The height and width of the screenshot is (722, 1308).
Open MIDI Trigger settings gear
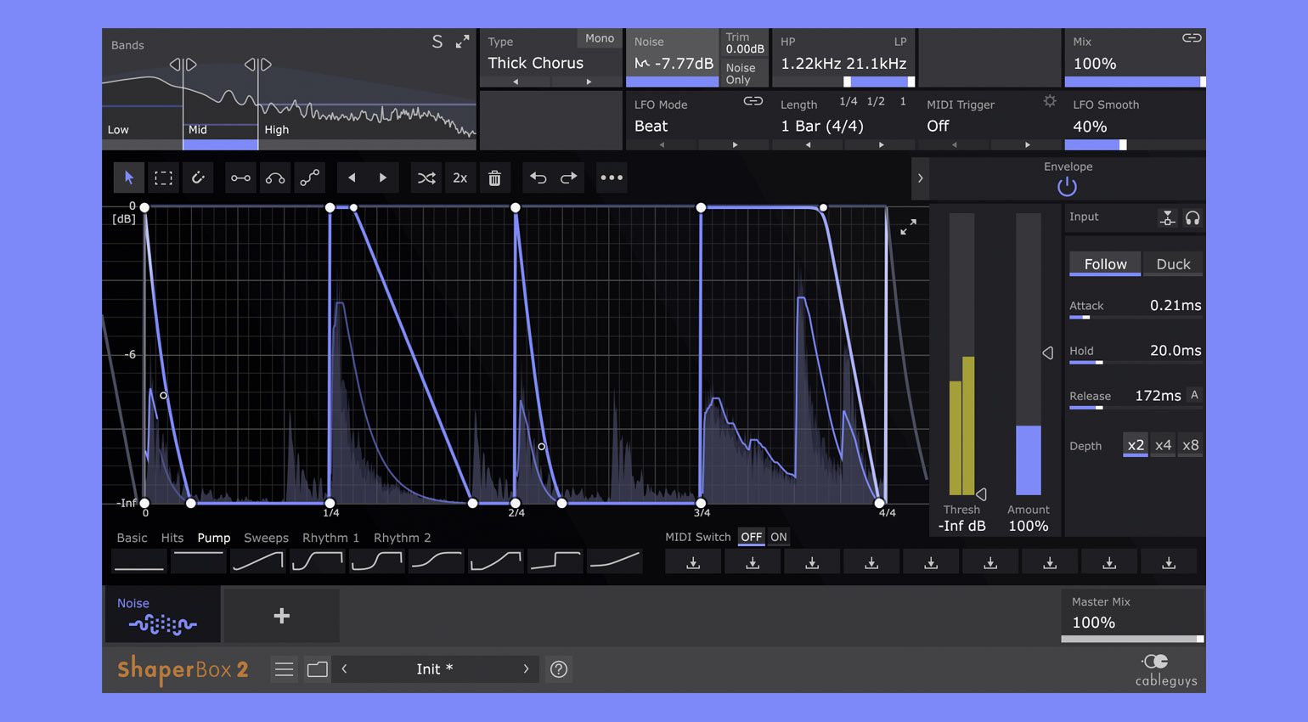(1050, 101)
